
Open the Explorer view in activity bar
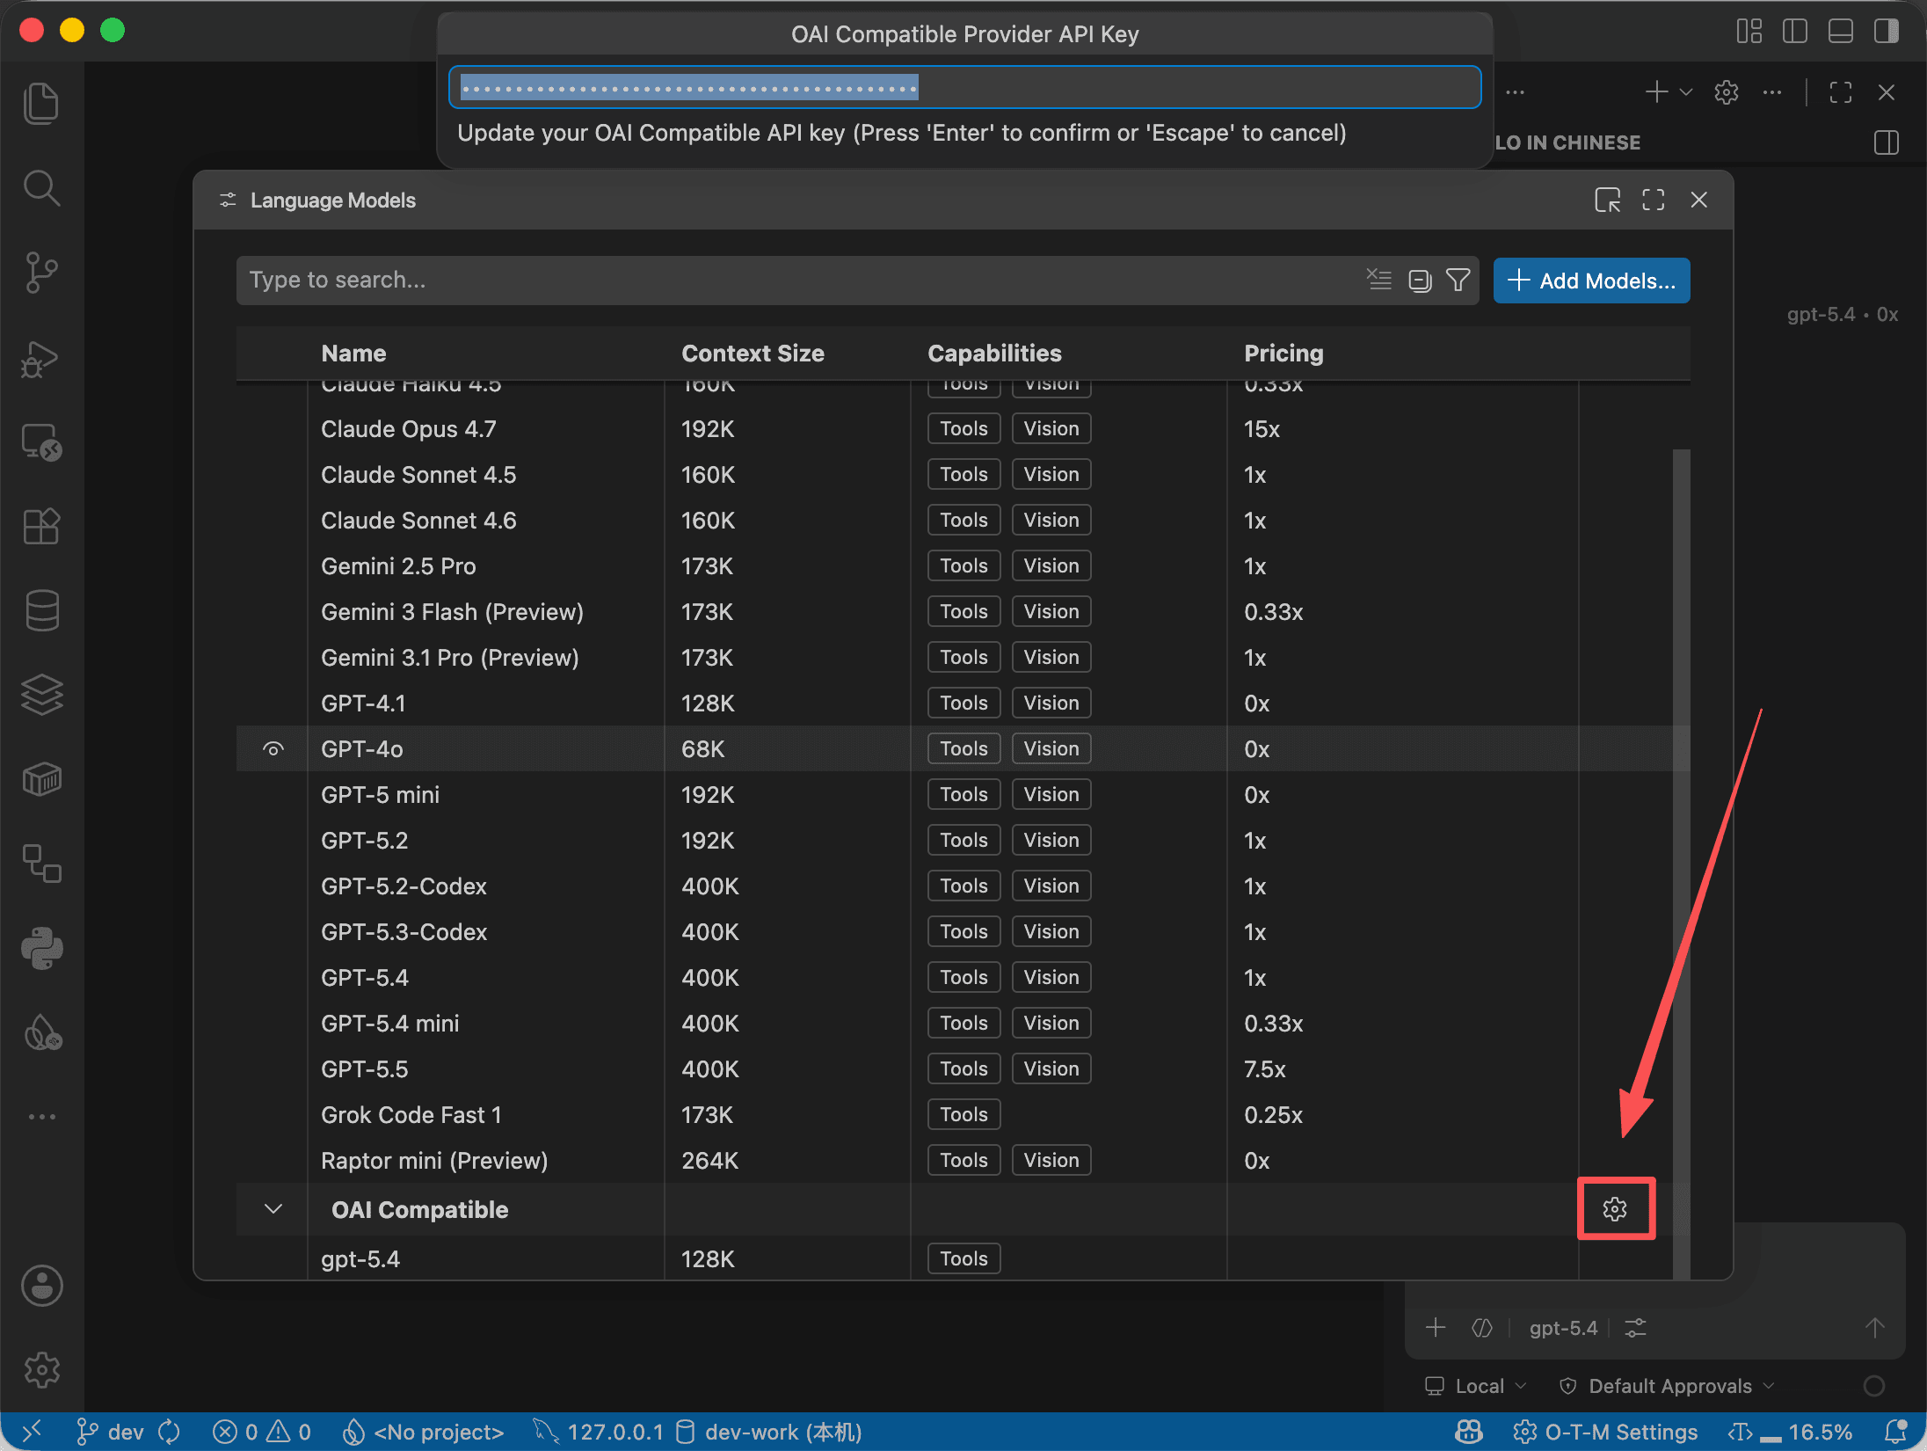pos(41,104)
